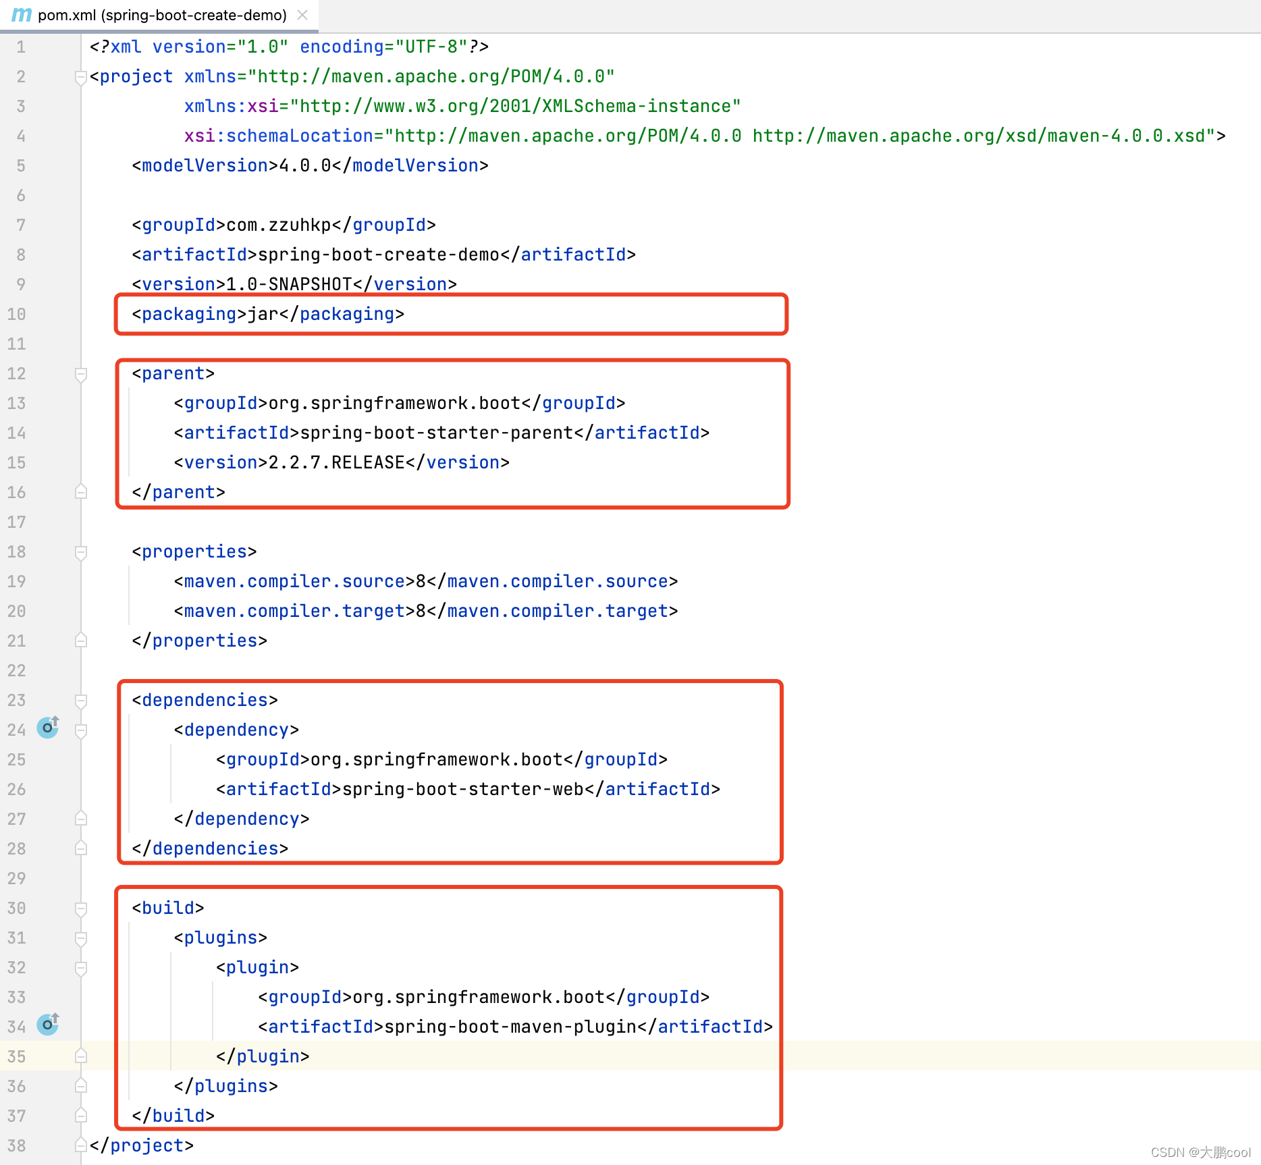
Task: Collapse the dependency fold on line 24
Action: coord(80,730)
